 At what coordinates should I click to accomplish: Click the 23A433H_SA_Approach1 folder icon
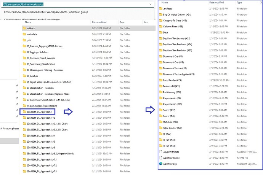[x=24, y=112]
